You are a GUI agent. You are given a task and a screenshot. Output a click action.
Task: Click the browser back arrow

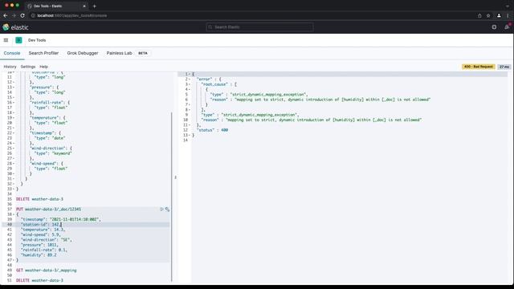coord(6,15)
